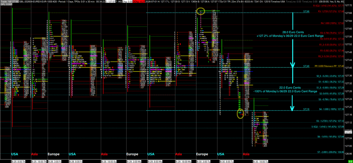Click the 'AV: 7241' ask volume value
Image resolution: width=353 pixels, height=163 pixels.
pos(255,1)
